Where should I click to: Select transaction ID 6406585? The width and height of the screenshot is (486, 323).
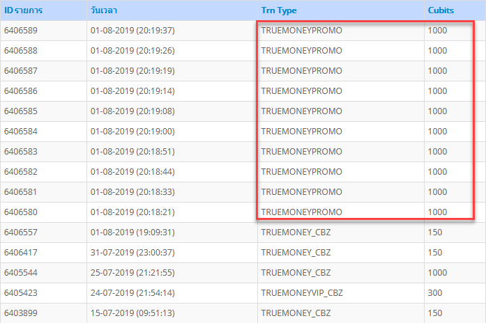21,111
